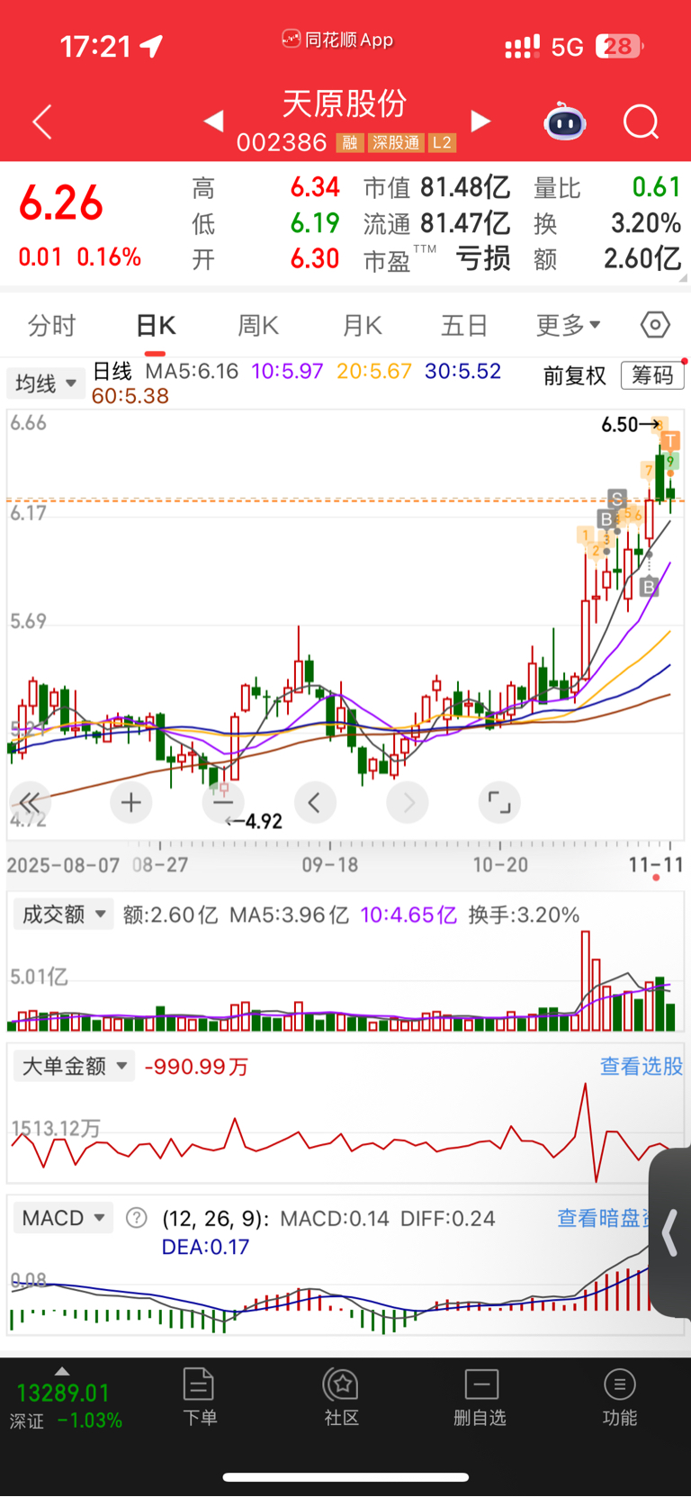This screenshot has width=691, height=1497.
Task: Tap the stock code 002386
Action: pos(282,143)
